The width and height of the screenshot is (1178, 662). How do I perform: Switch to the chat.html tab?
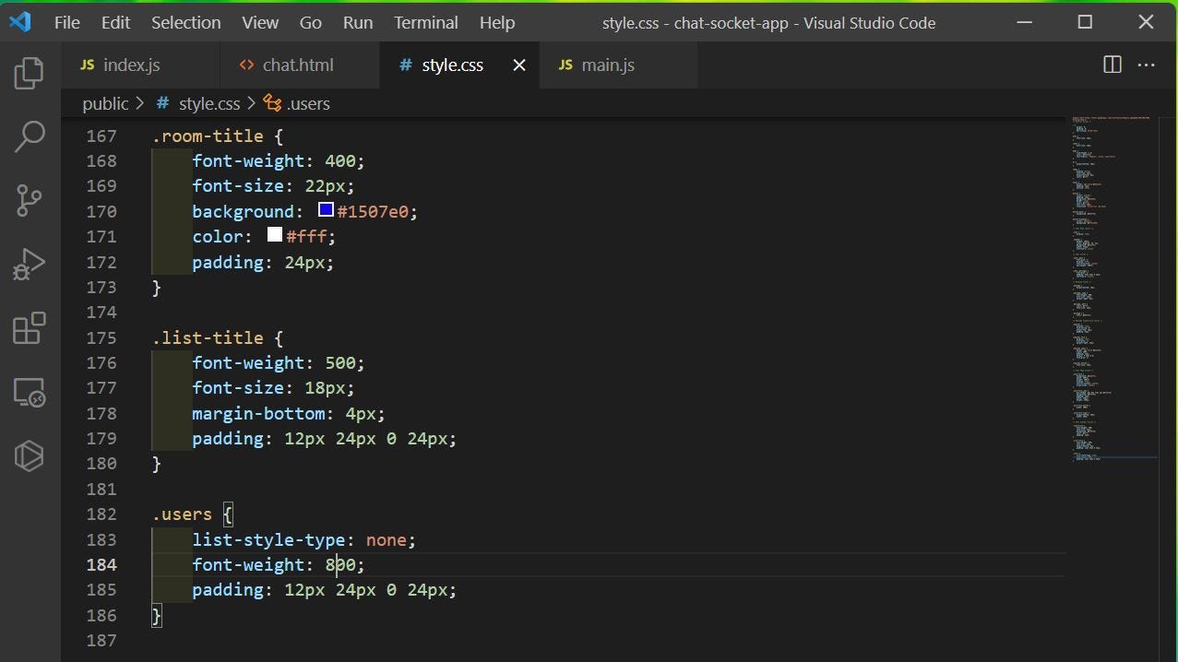pos(299,65)
